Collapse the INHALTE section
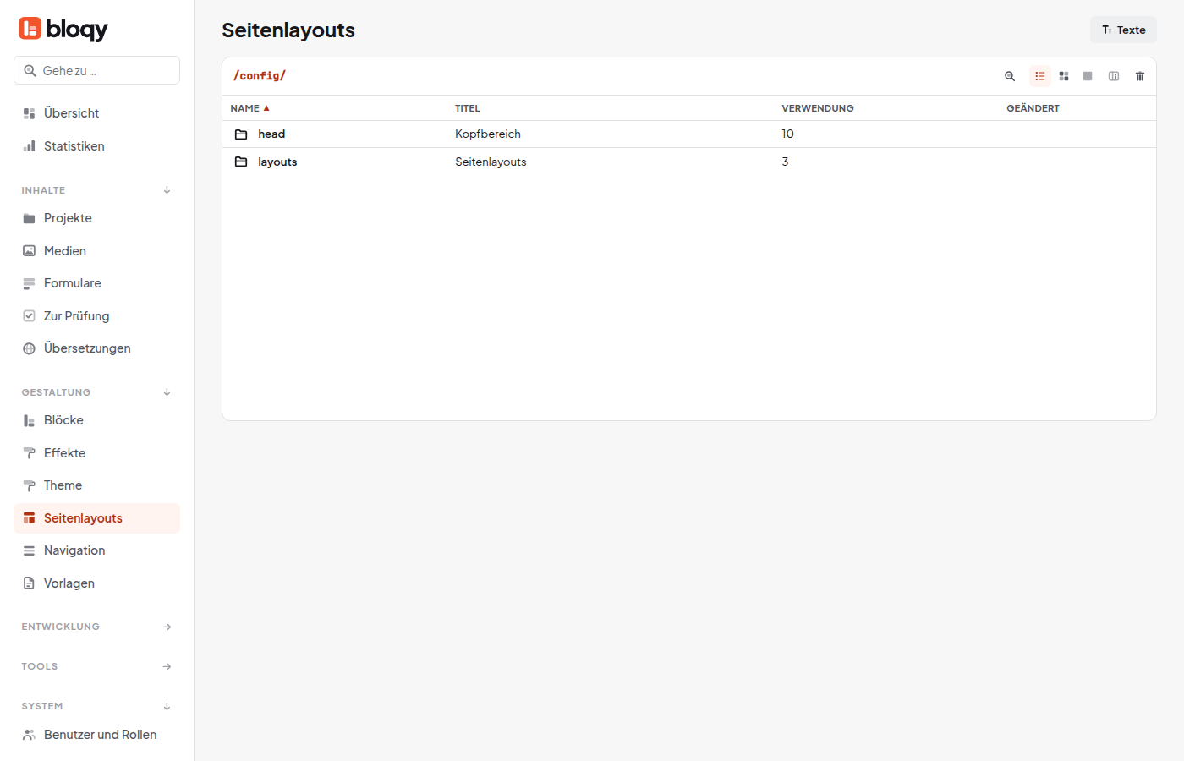1184x761 pixels. point(167,190)
